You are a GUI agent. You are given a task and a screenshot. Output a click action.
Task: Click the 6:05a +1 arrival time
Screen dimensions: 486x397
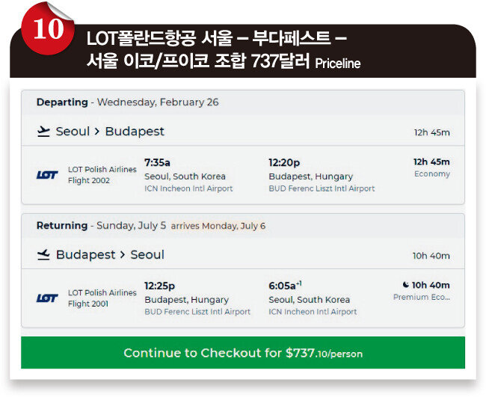(285, 286)
